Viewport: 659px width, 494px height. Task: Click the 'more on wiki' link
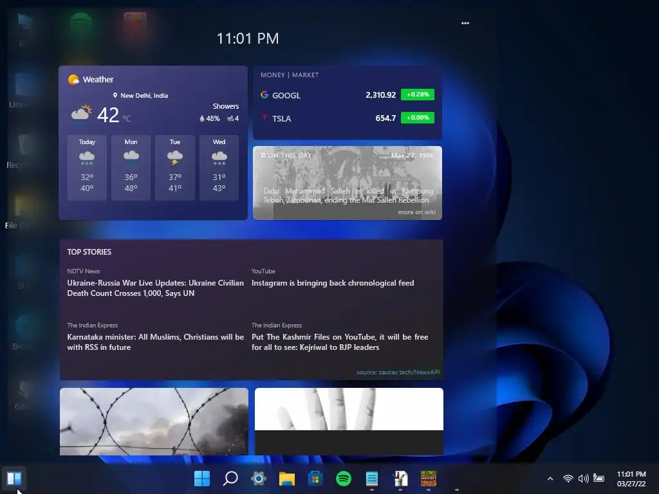(416, 212)
